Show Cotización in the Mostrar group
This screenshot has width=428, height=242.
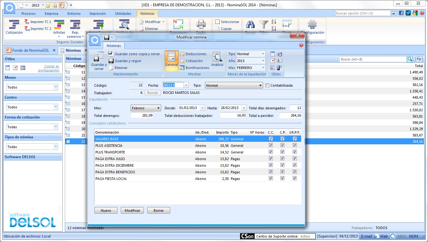[x=191, y=61]
